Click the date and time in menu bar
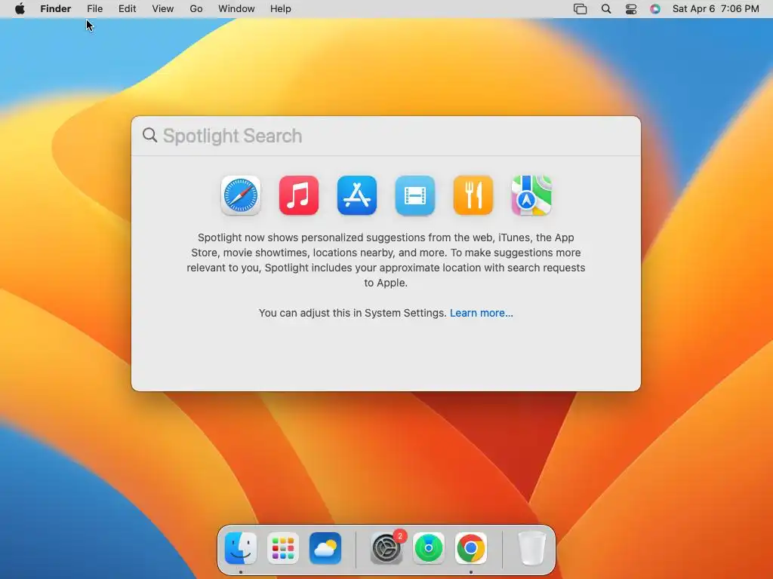This screenshot has width=773, height=579. pos(716,9)
